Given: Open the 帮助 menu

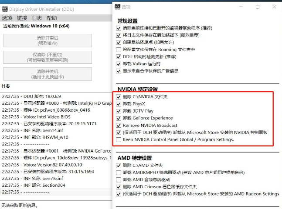Looking at the screenshot, I should [52, 18].
